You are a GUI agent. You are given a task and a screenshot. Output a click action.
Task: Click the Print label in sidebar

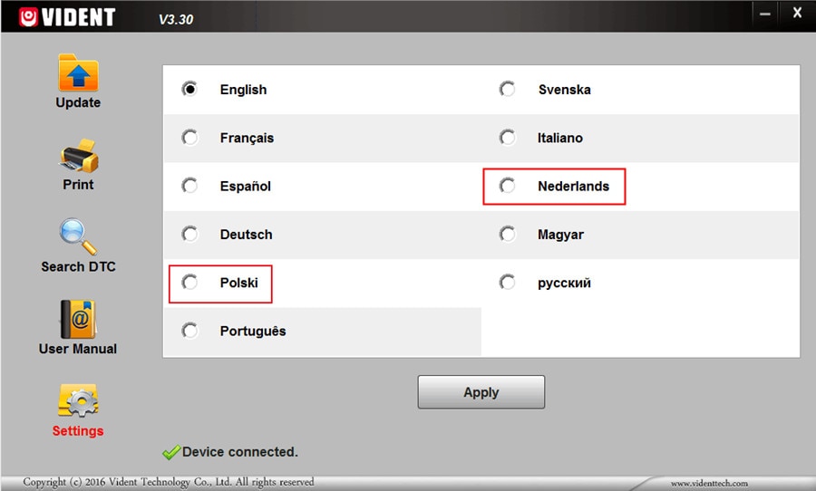78,185
